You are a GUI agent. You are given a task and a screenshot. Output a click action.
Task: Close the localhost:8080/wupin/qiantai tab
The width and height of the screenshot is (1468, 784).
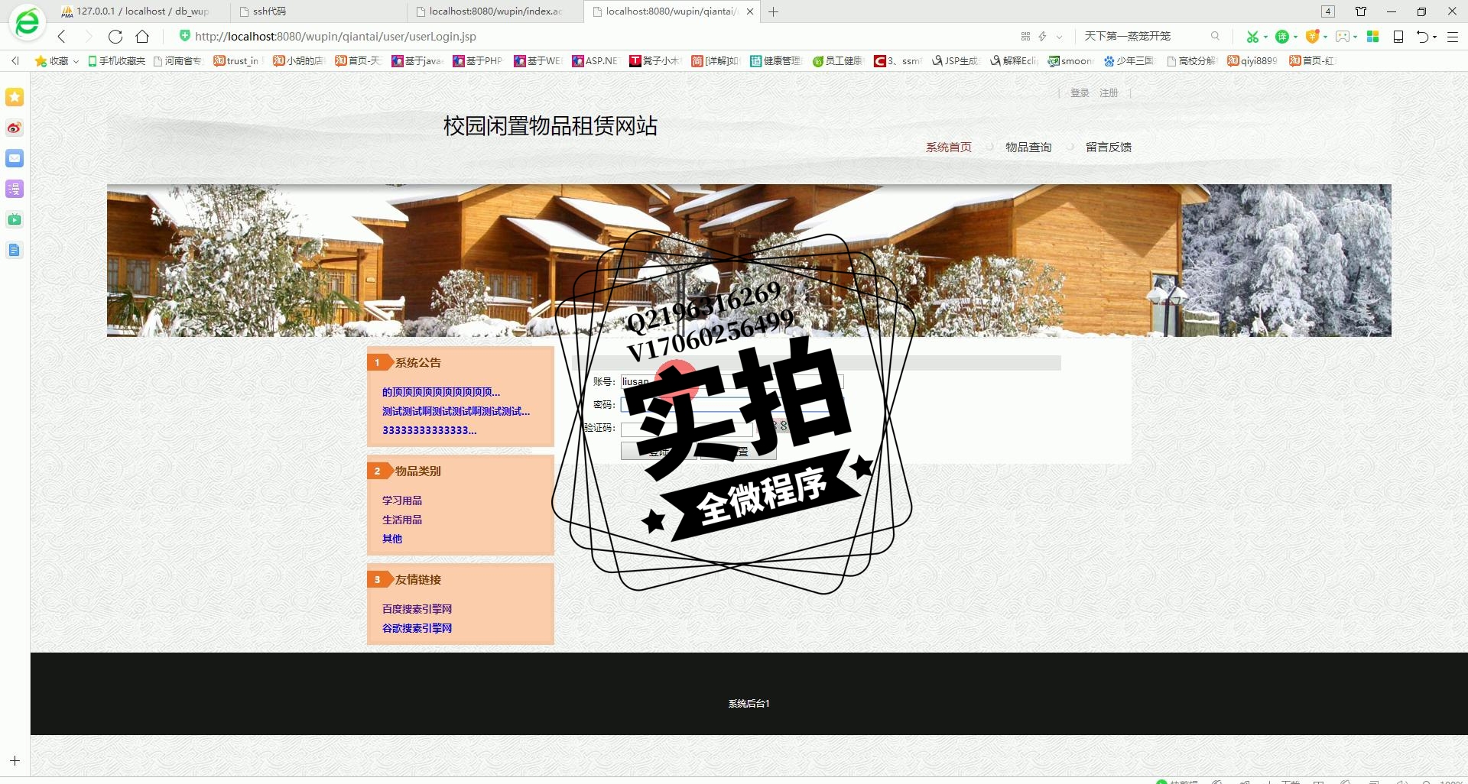[x=750, y=11]
